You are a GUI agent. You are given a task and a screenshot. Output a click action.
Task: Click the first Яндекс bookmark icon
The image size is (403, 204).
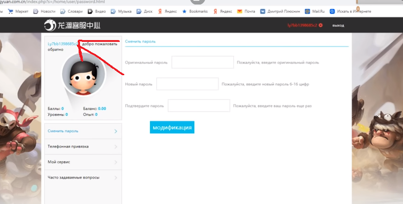[160, 11]
